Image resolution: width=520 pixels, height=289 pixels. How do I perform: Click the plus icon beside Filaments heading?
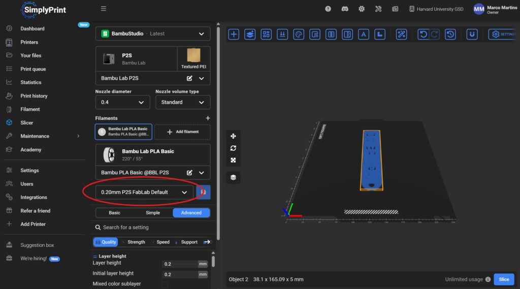pyautogui.click(x=208, y=118)
